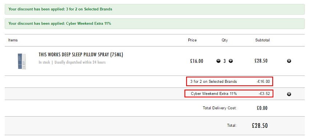Viewport: 309px width, 138px height.
Task: Click the Cyber Weekend discount applied banner
Action: (155, 24)
